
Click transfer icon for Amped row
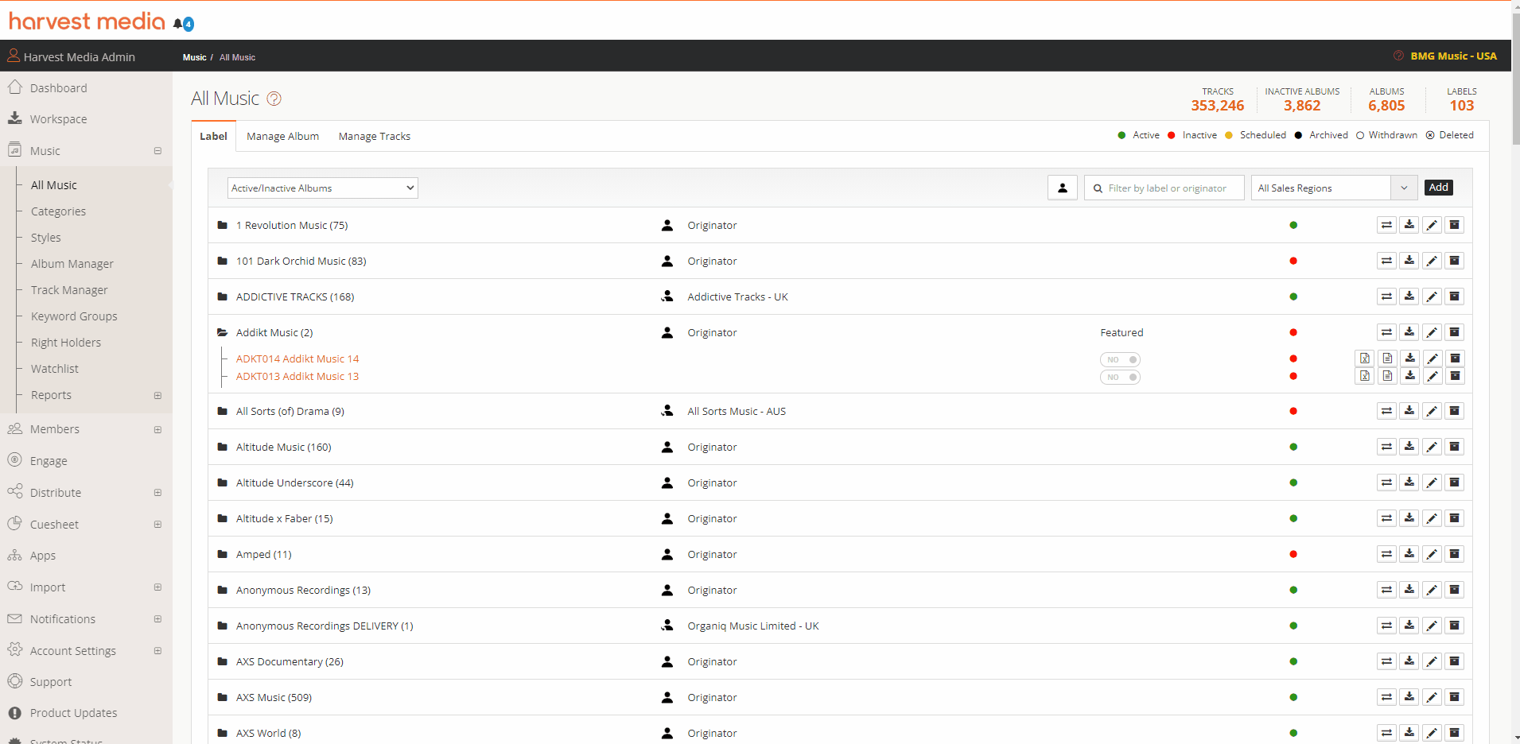click(1386, 554)
